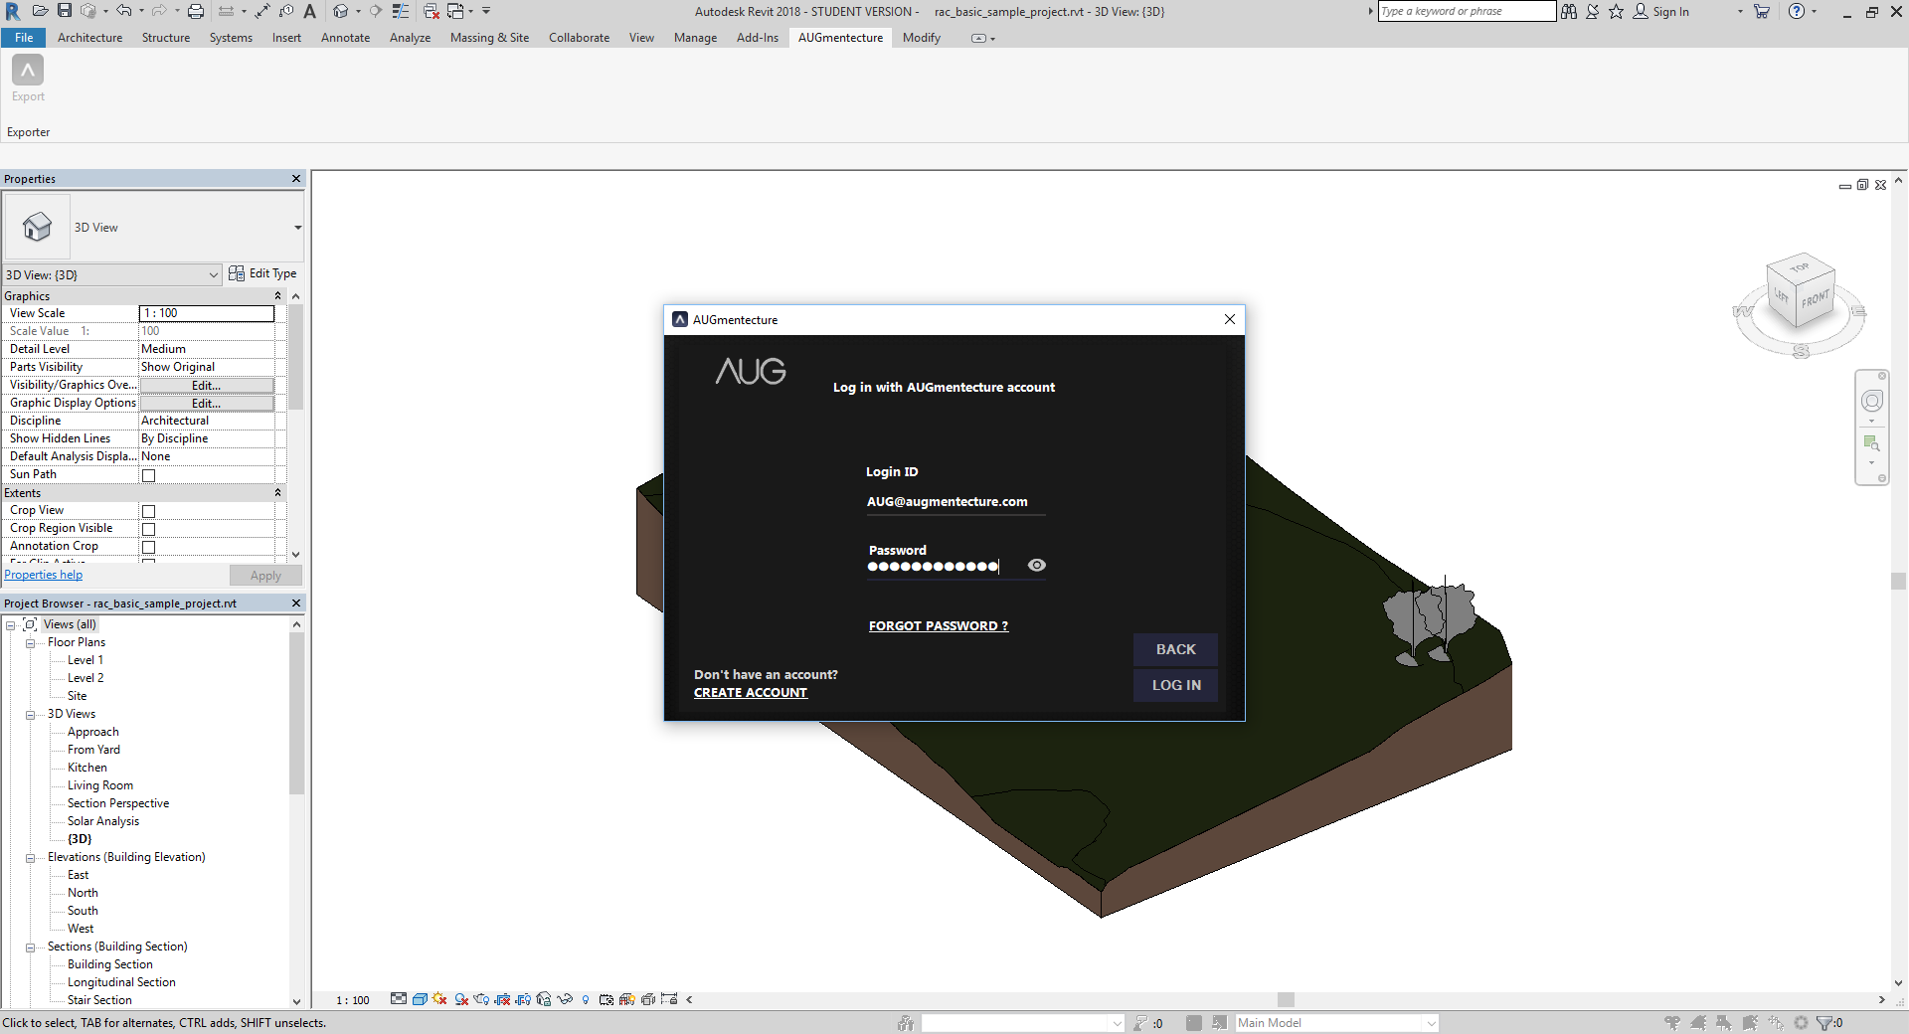Select Level 1 floor plan in browser

coord(86,660)
